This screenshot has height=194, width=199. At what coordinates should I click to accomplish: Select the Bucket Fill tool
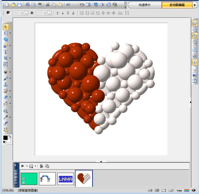coord(6,103)
